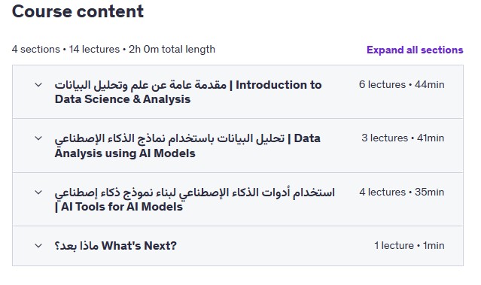Click the 'Course content' heading

click(78, 11)
